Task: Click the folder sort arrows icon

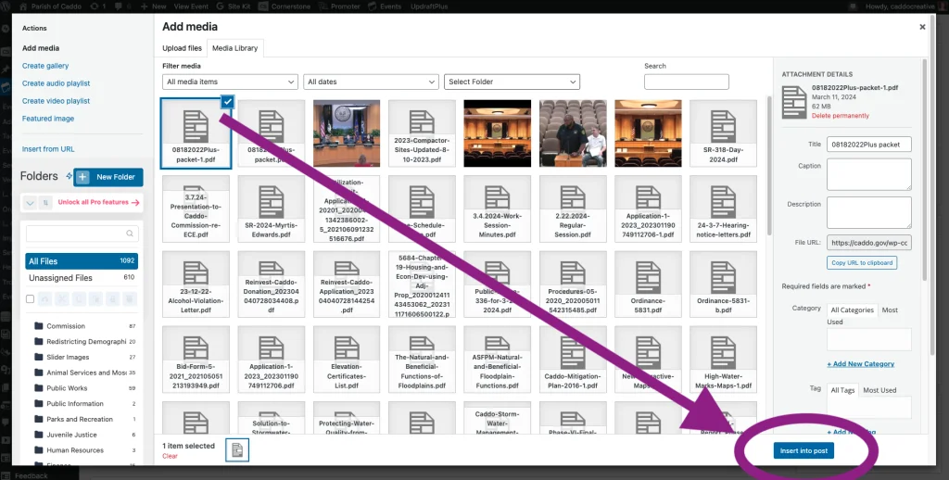Action: tap(44, 203)
